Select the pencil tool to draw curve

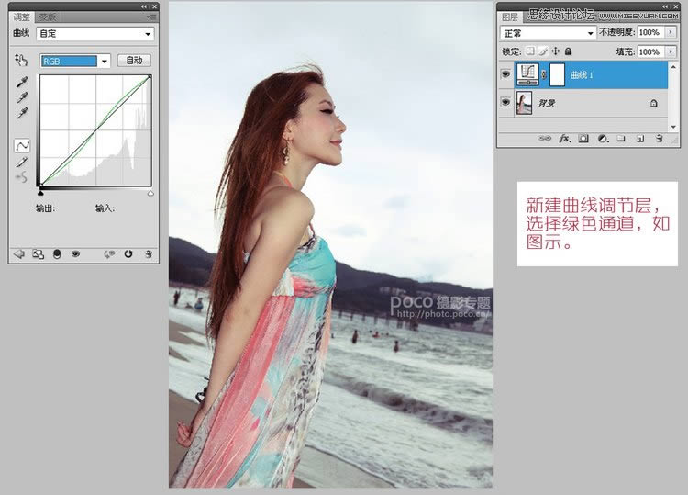click(x=21, y=162)
